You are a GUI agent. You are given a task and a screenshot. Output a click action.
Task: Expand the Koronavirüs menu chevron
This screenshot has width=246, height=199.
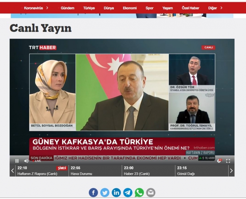click(47, 8)
